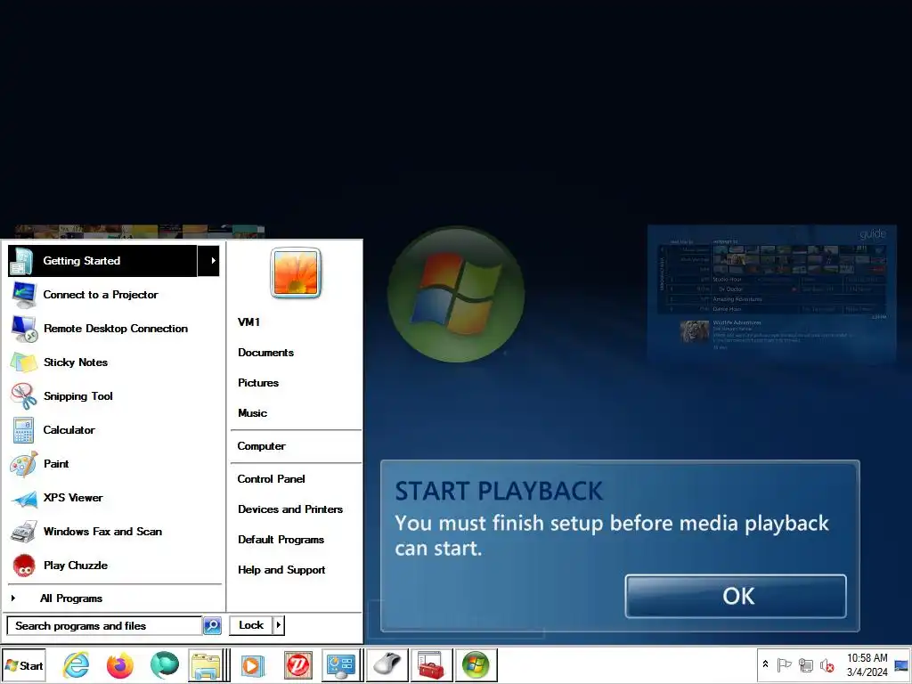Click the Getting Started icon
The image size is (912, 684).
coord(22,261)
